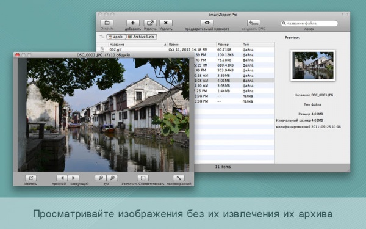
Task: Click the last папка type cell
Action: [248, 101]
